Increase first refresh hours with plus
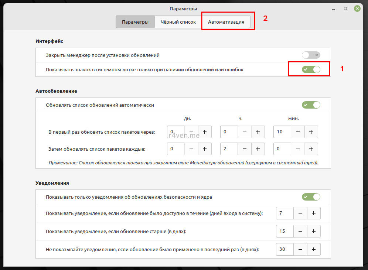Screen dimensions: 368x270 click(258, 132)
